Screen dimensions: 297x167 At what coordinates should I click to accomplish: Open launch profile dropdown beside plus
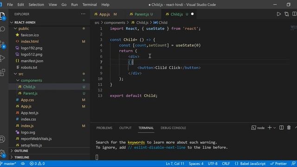click(x=274, y=128)
